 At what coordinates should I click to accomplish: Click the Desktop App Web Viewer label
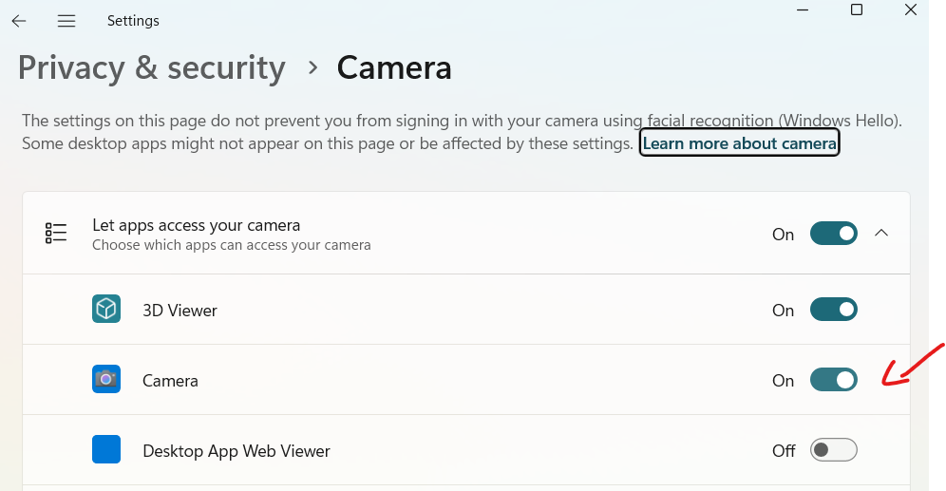point(236,451)
